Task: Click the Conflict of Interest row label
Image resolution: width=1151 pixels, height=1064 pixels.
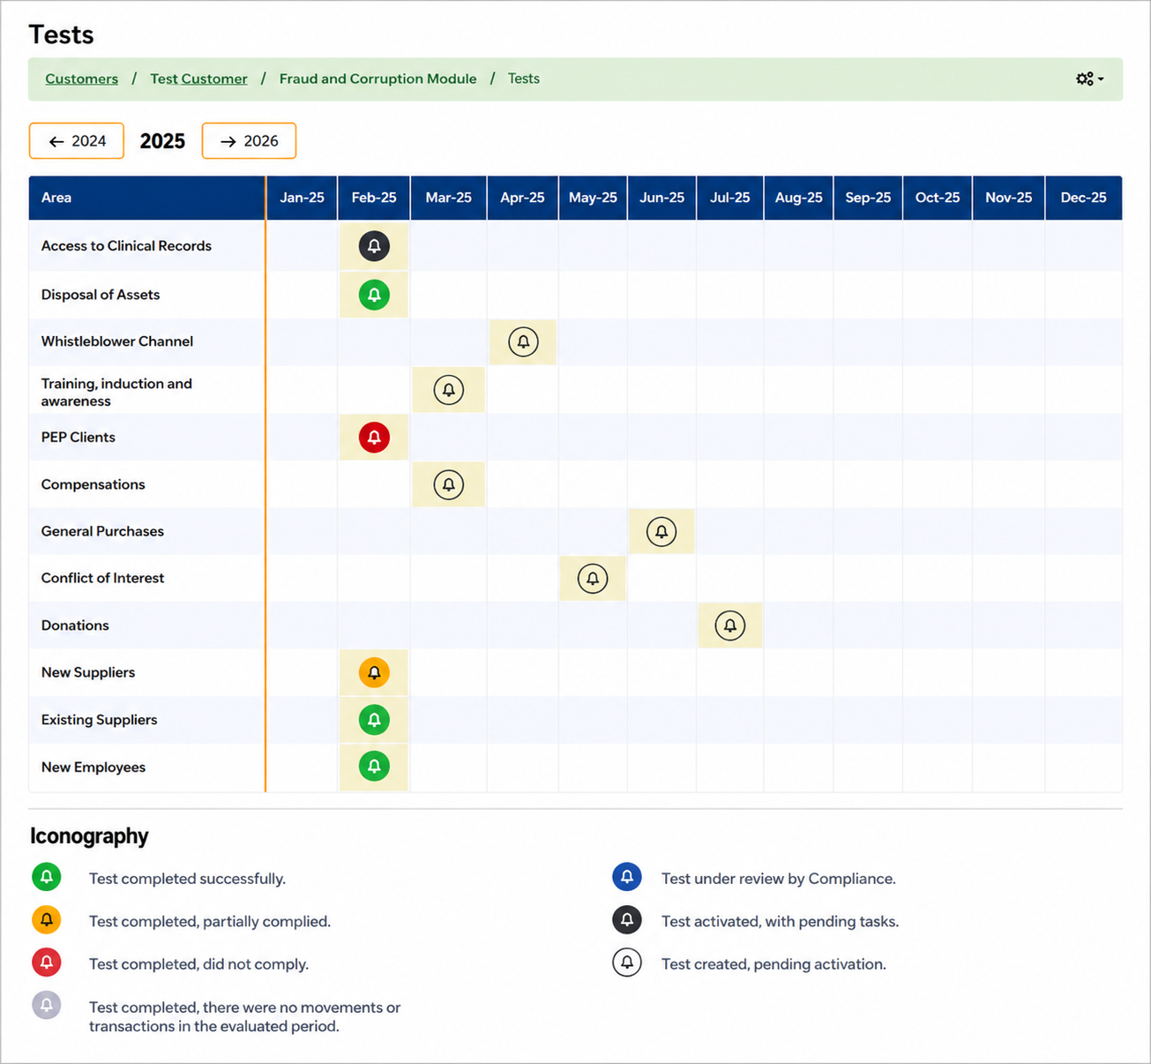Action: point(102,578)
